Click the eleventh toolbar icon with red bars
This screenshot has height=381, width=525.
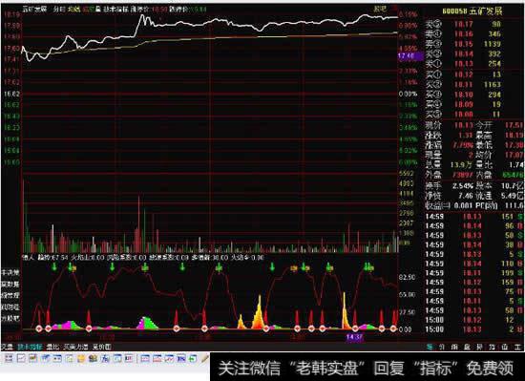(x=129, y=359)
